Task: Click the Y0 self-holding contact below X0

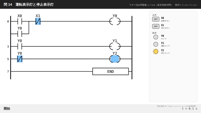Action: tap(20, 34)
